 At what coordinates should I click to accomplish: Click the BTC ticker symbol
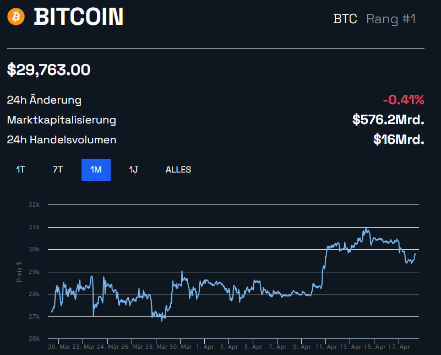[x=345, y=18]
